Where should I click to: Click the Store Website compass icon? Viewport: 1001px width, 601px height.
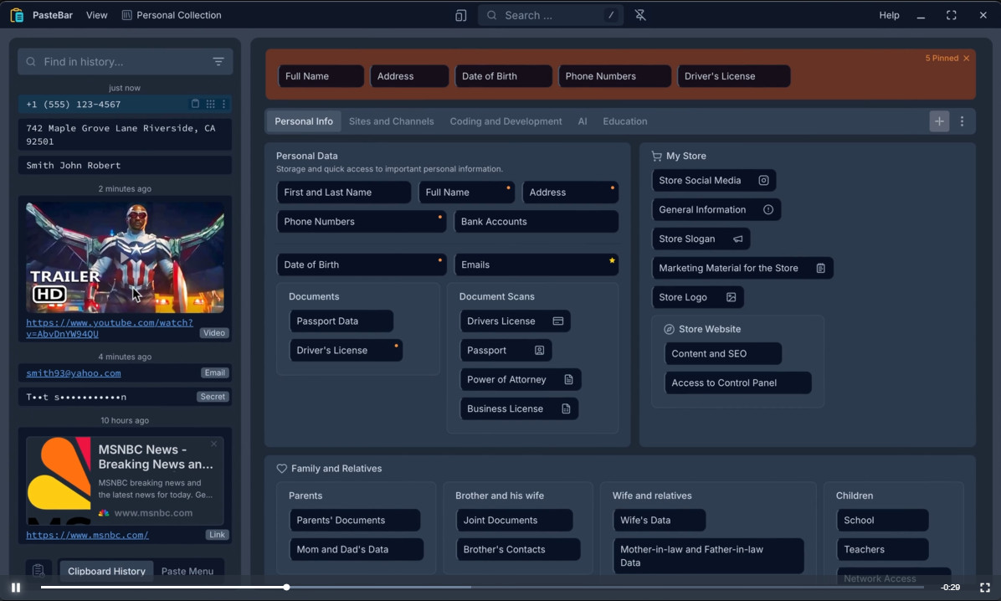click(669, 330)
